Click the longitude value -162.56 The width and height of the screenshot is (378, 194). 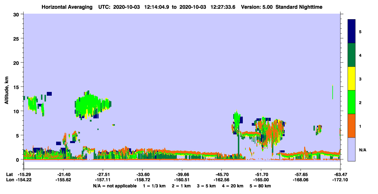[222, 180]
